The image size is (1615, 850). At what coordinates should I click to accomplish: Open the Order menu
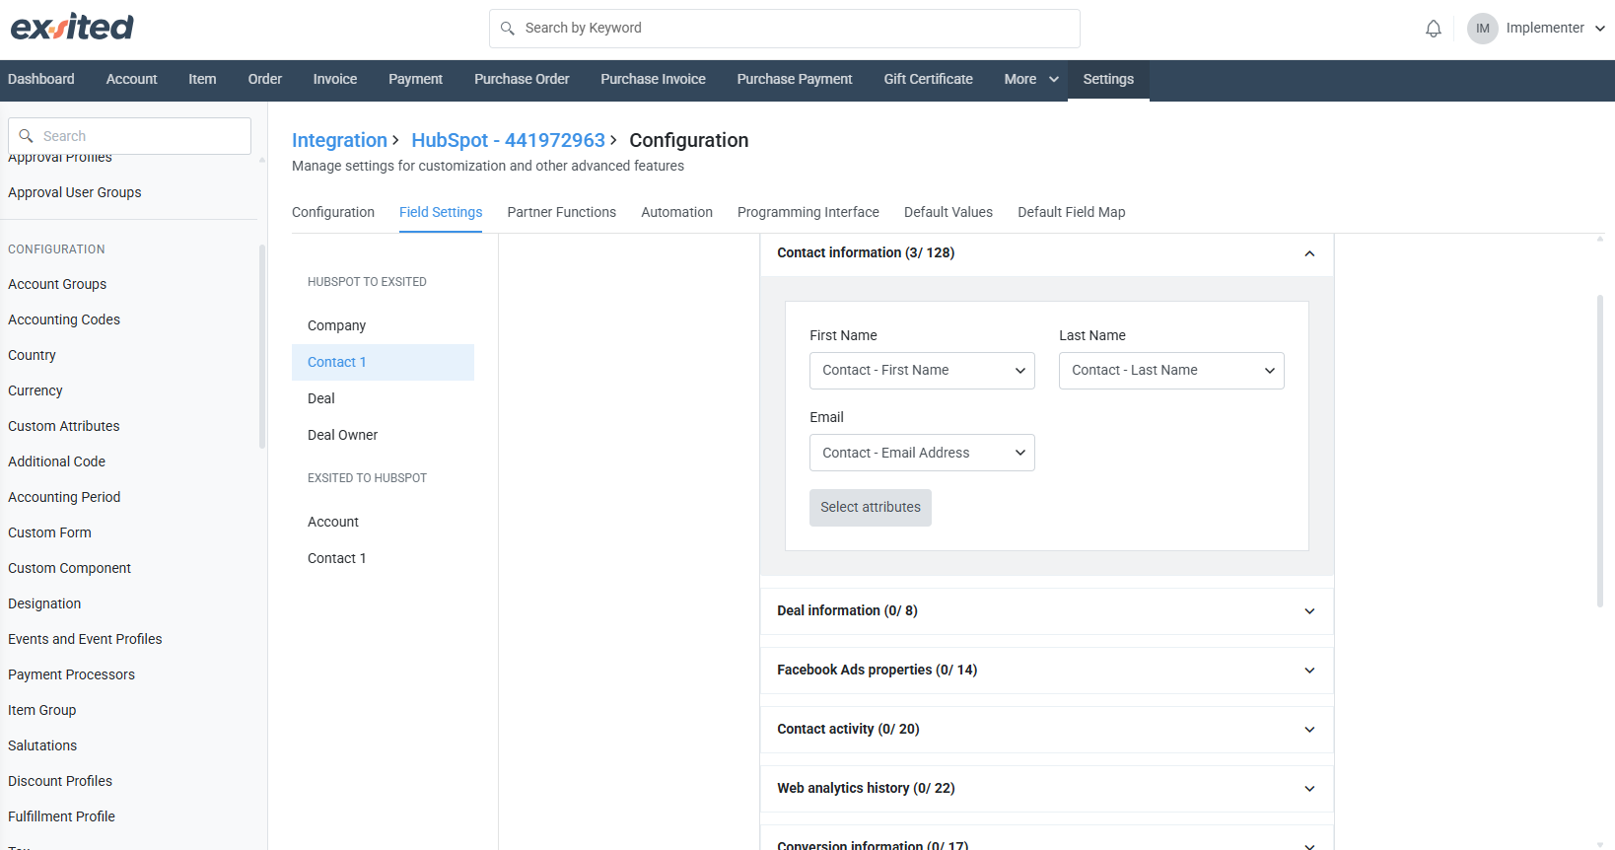click(x=264, y=79)
